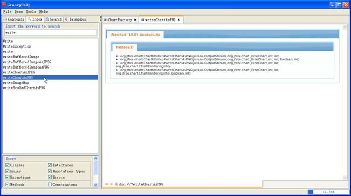Uncheck the Classes scope checkbox
Image resolution: width=351 pixels, height=196 pixels.
[x=8, y=165]
